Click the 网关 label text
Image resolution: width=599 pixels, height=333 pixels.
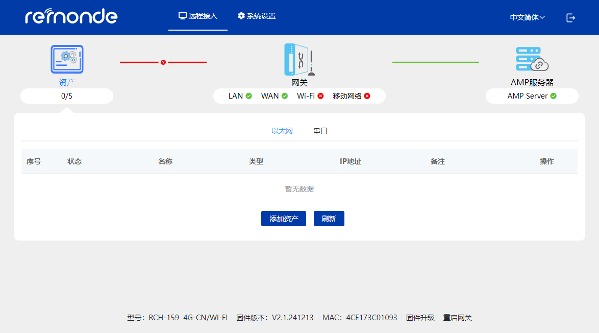click(x=299, y=83)
